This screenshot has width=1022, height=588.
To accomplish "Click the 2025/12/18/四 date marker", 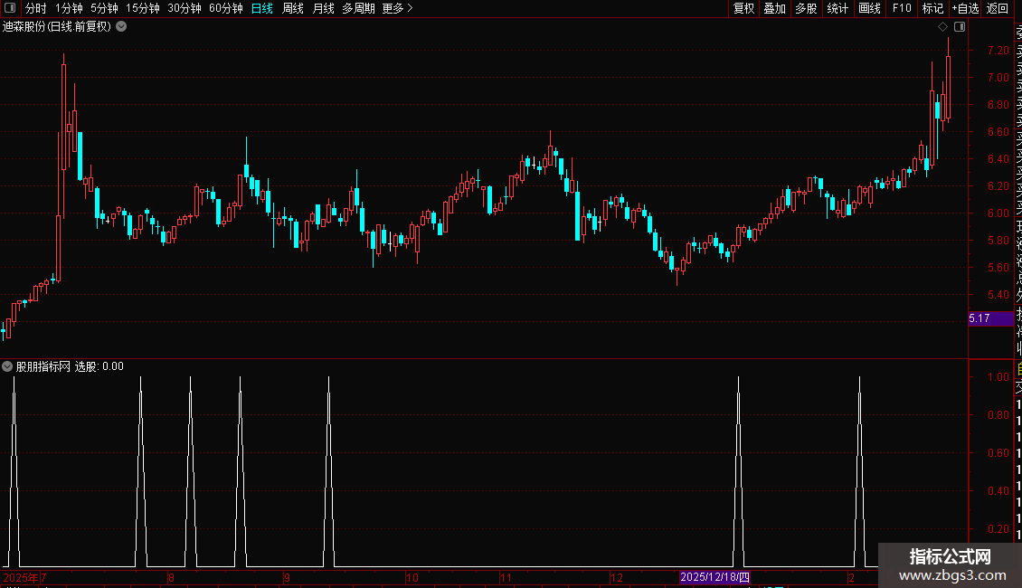I will coord(715,577).
